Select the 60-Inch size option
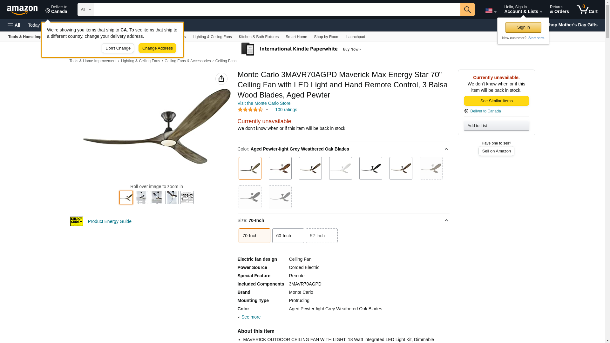Image resolution: width=610 pixels, height=343 pixels. pyautogui.click(x=288, y=236)
